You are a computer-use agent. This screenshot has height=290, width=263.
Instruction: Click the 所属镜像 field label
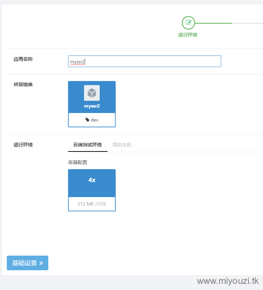pos(23,84)
